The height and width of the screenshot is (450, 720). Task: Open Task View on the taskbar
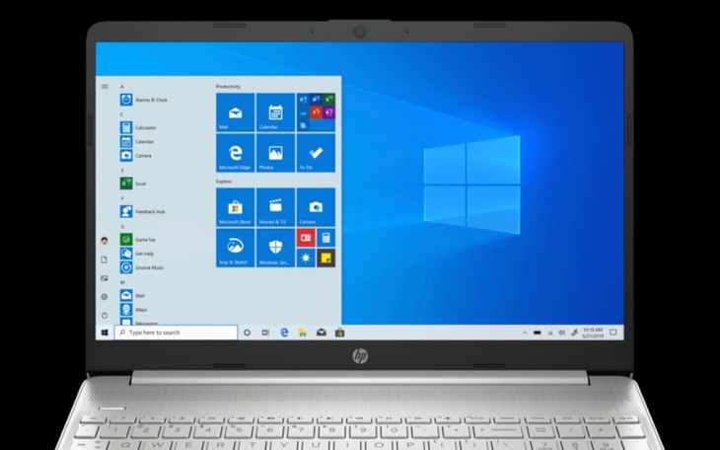click(265, 333)
